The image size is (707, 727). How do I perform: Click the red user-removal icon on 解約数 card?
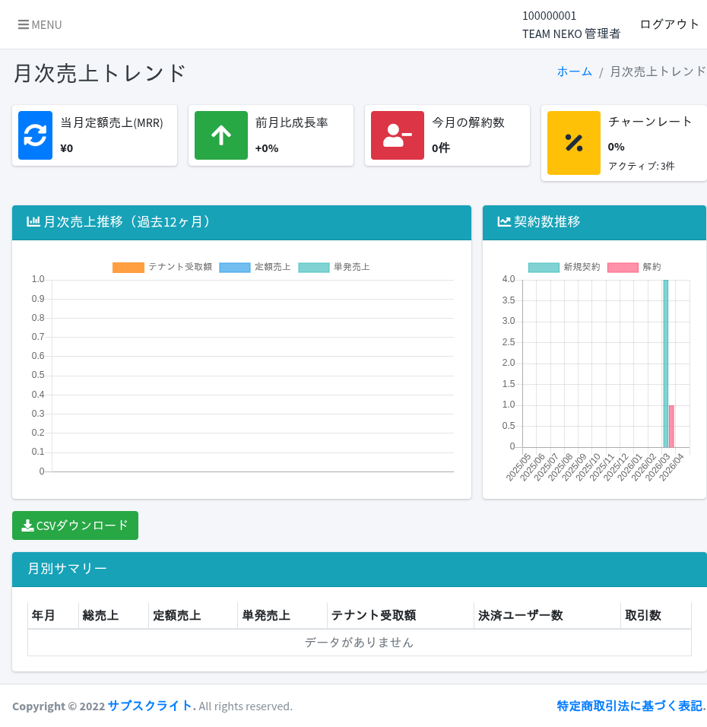point(397,135)
